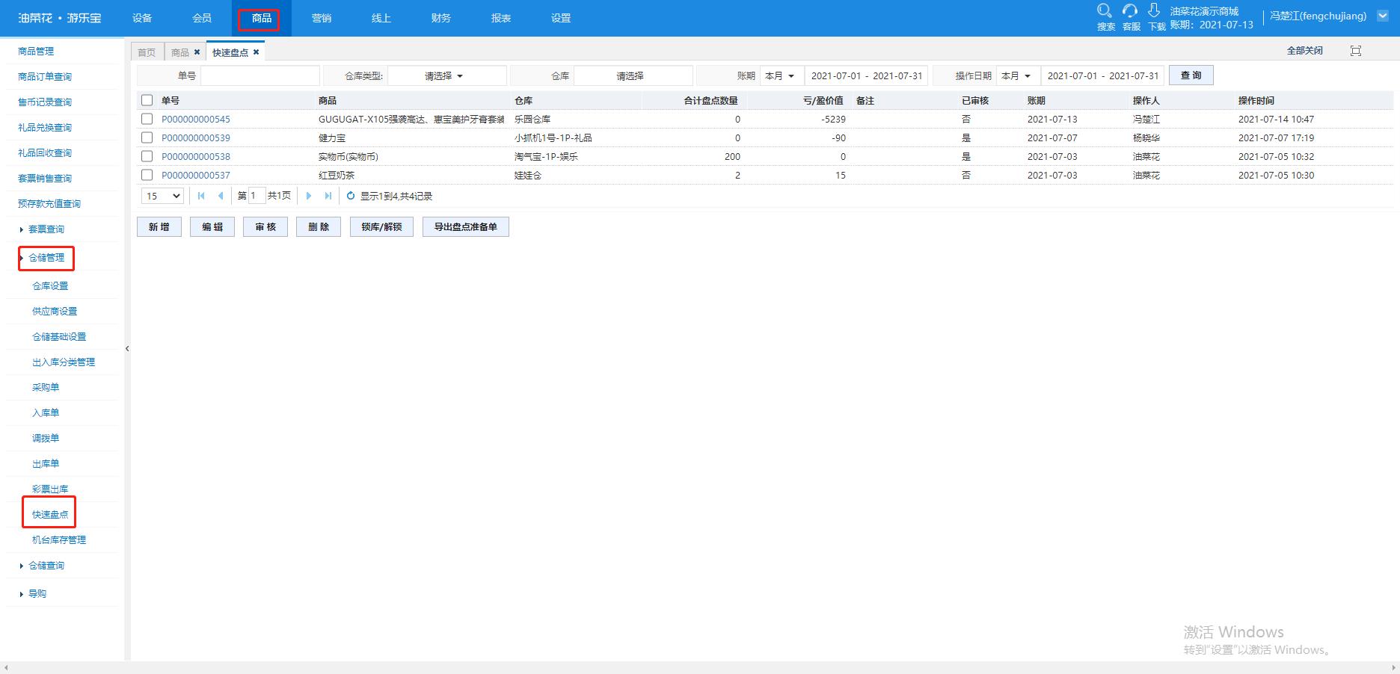Check row P000000000539 checkbox

pyautogui.click(x=147, y=137)
